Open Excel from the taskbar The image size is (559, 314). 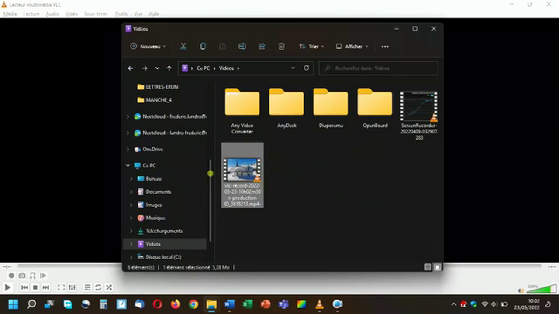(x=248, y=304)
